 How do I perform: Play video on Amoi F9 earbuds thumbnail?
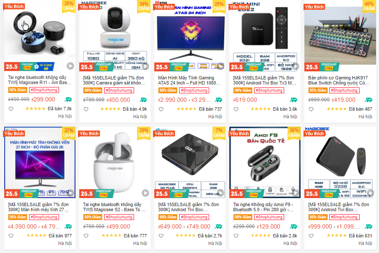point(296,193)
